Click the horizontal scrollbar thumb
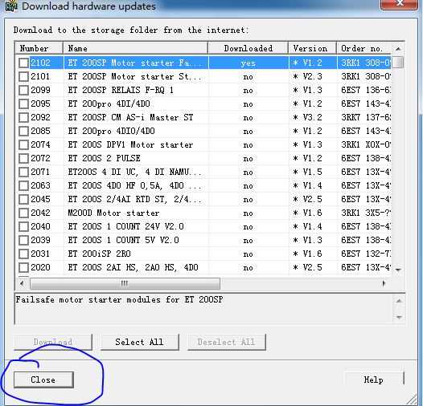The height and width of the screenshot is (406, 423). click(x=125, y=283)
